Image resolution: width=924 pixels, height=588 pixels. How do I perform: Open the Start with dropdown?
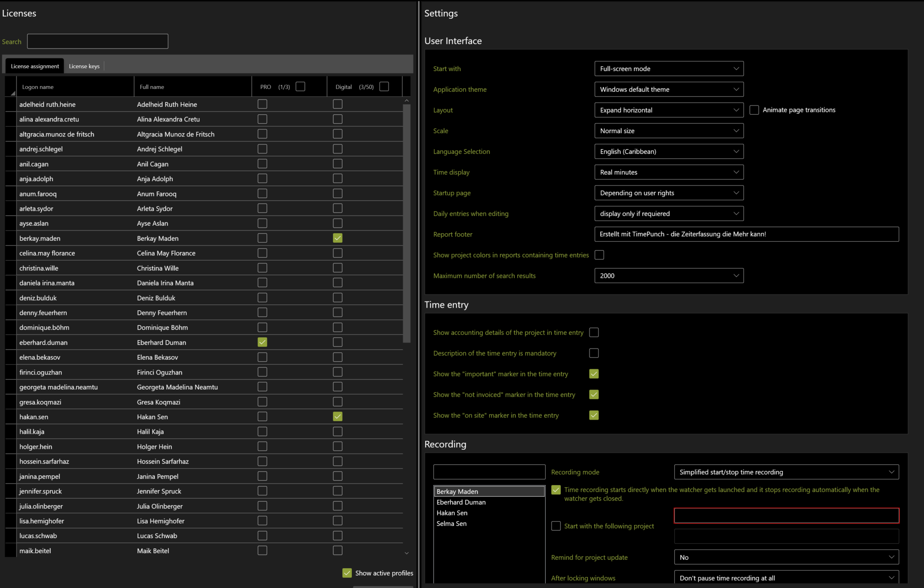(x=669, y=69)
